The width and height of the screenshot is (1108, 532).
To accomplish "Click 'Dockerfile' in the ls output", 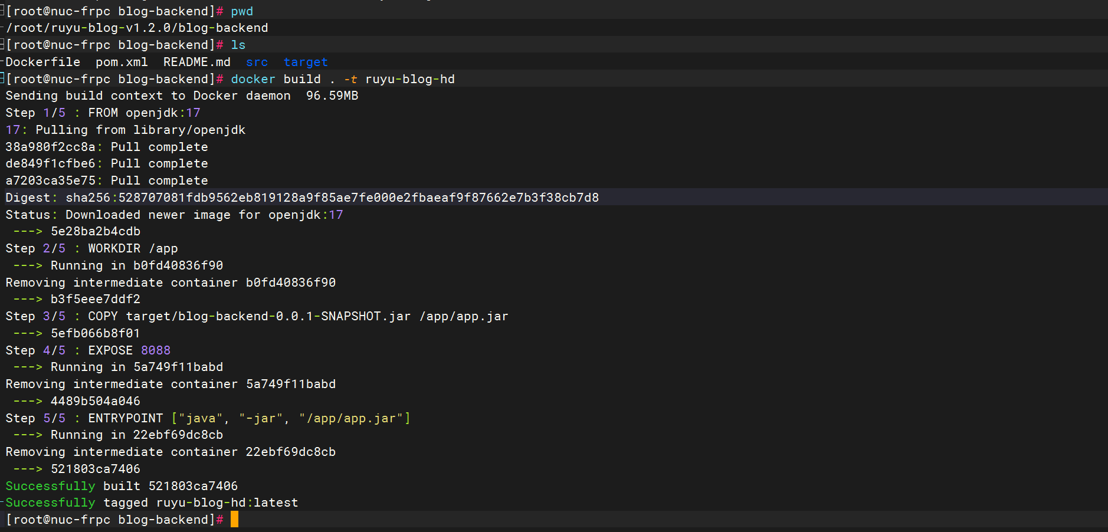I will click(43, 62).
